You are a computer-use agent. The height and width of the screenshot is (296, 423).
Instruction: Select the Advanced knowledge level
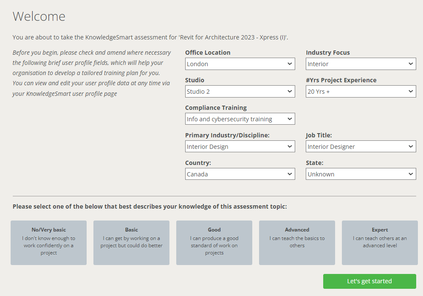point(297,243)
